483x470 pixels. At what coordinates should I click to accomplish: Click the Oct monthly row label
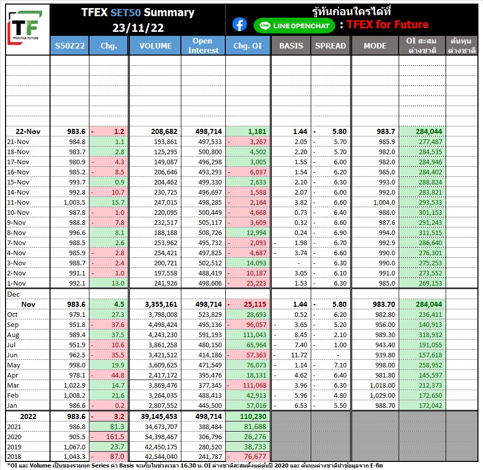12,315
